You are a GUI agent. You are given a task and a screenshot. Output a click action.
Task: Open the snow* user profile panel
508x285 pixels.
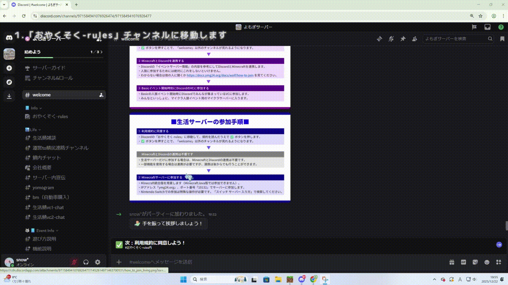[35, 262]
